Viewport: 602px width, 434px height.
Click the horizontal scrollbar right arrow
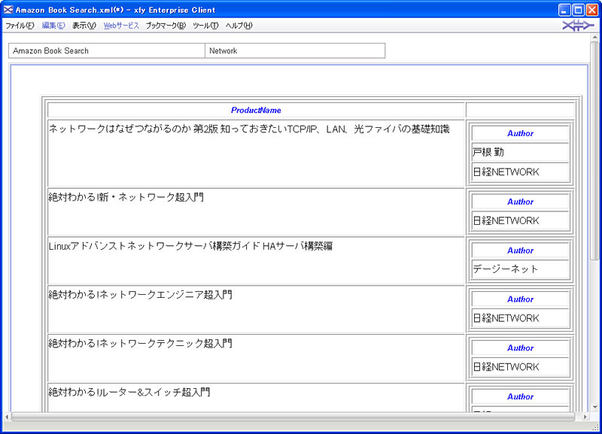pos(583,417)
